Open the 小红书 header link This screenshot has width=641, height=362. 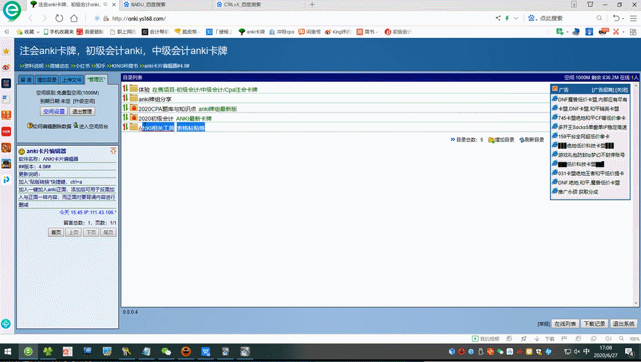point(83,65)
